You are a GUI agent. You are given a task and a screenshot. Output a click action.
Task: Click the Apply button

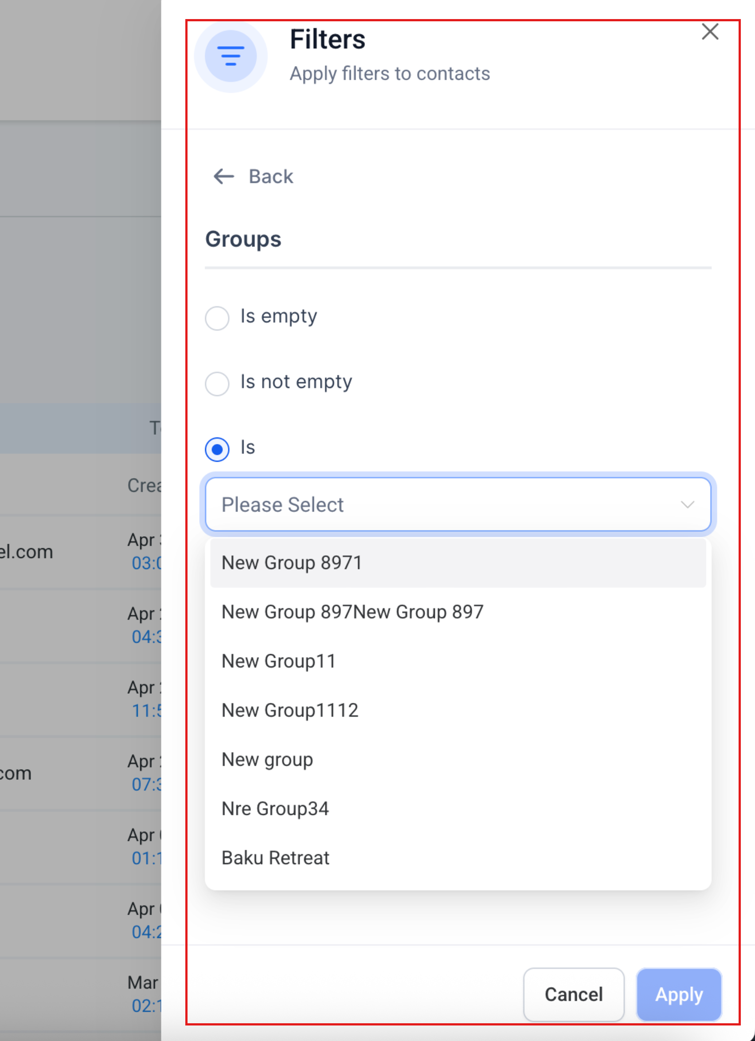pyautogui.click(x=679, y=994)
